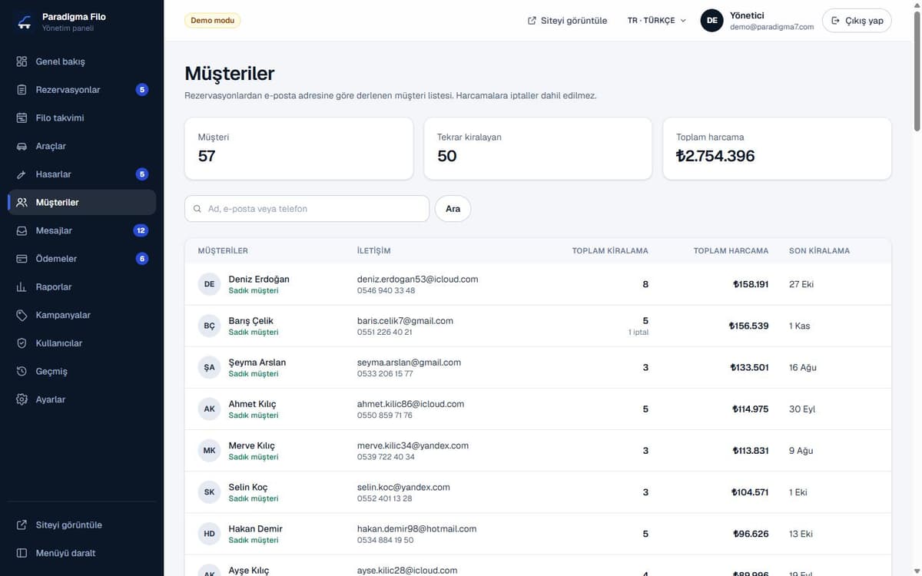This screenshot has height=576, width=922.
Task: Focus the Ad, e-posta veya telefon search field
Action: pos(307,209)
